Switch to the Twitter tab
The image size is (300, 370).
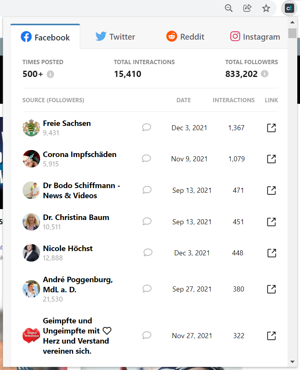click(115, 37)
